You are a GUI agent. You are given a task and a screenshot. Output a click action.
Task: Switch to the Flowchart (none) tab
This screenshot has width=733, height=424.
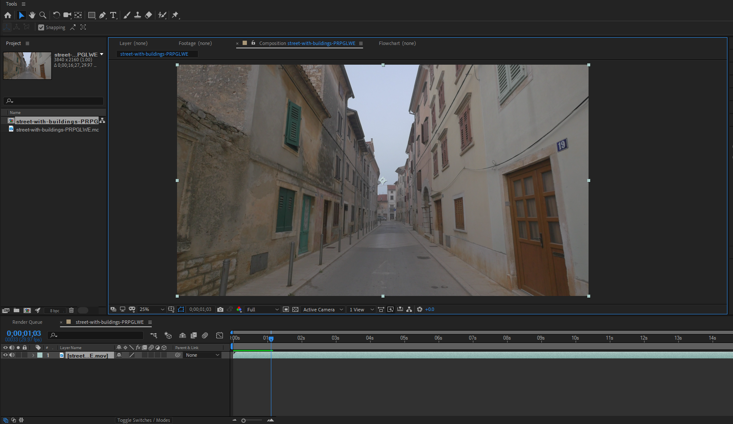[397, 43]
